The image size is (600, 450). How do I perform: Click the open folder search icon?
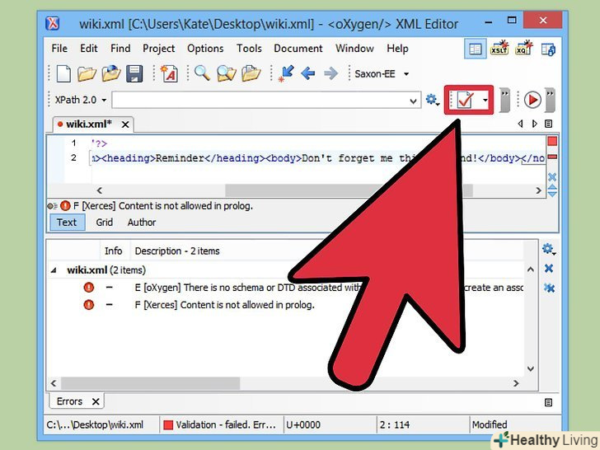click(251, 73)
